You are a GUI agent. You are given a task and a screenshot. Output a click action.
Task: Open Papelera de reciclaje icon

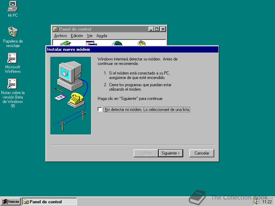click(13, 37)
